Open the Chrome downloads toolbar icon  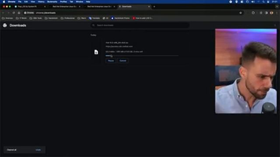[x=261, y=13]
